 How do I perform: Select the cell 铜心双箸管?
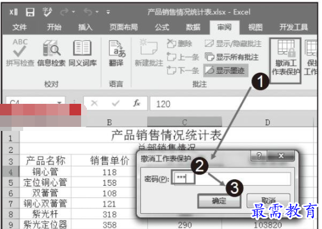45,203
